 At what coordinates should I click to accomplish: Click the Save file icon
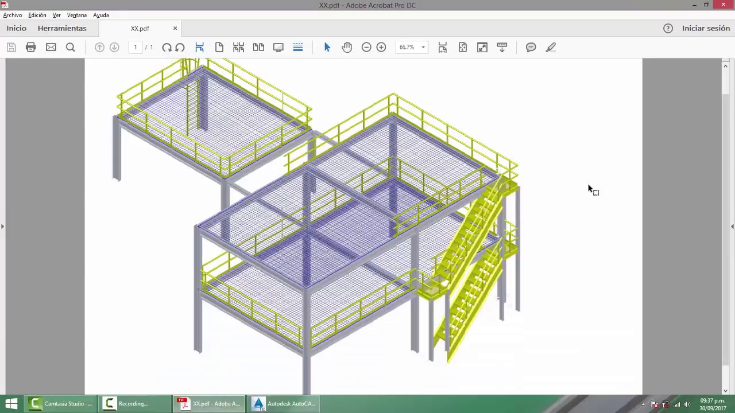point(11,48)
